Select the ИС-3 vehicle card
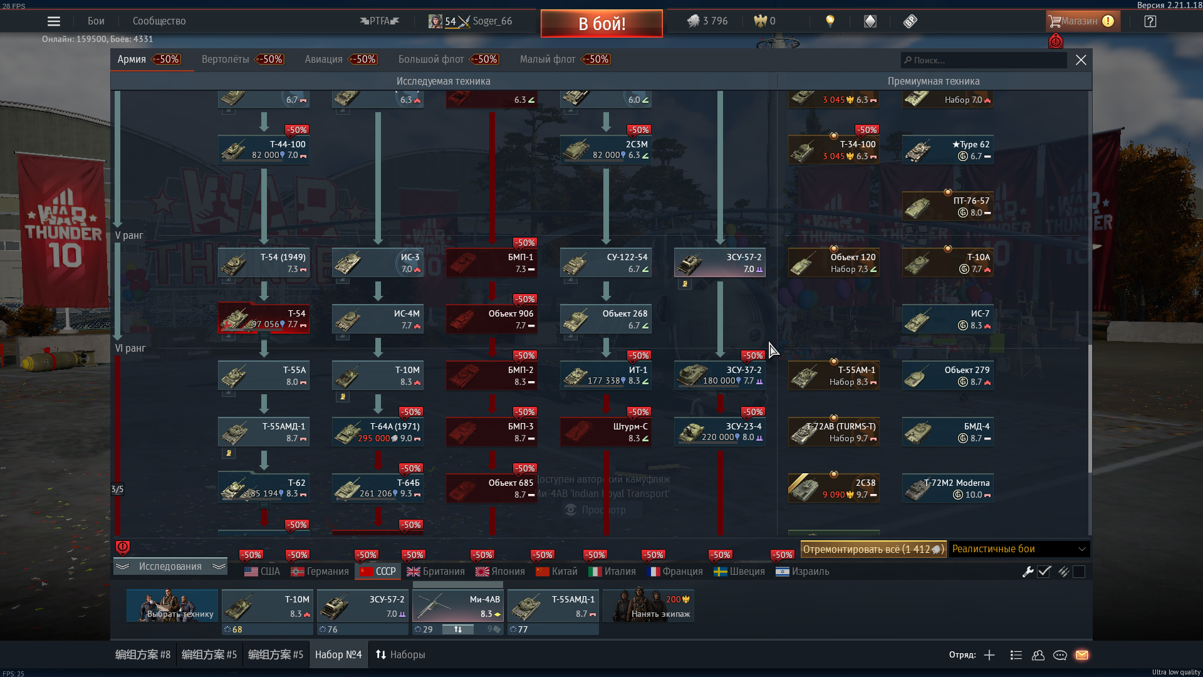 coord(378,263)
